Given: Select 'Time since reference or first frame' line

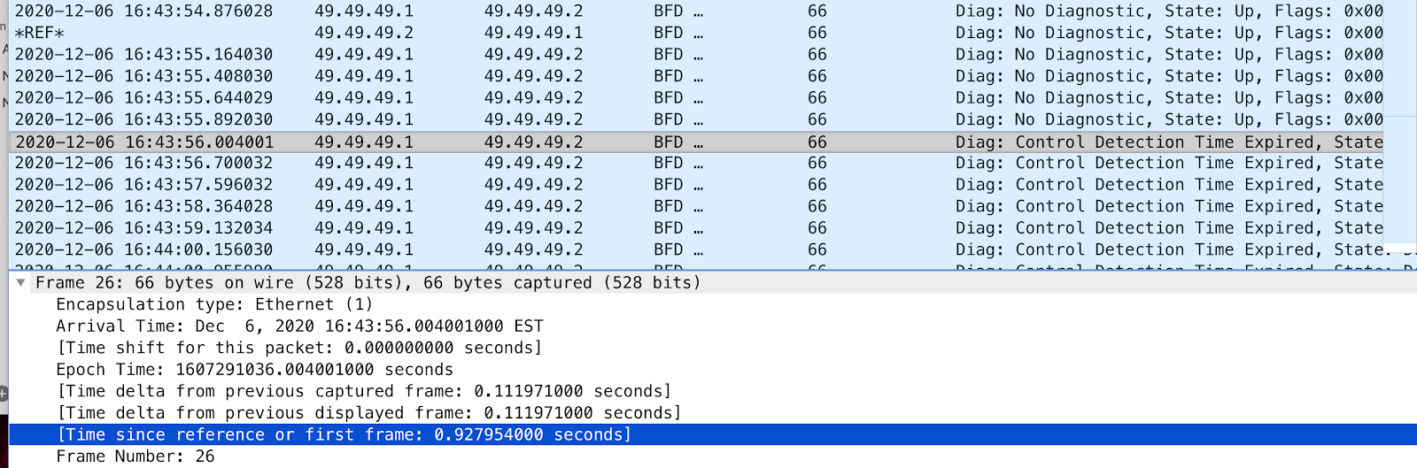Looking at the screenshot, I should 713,434.
